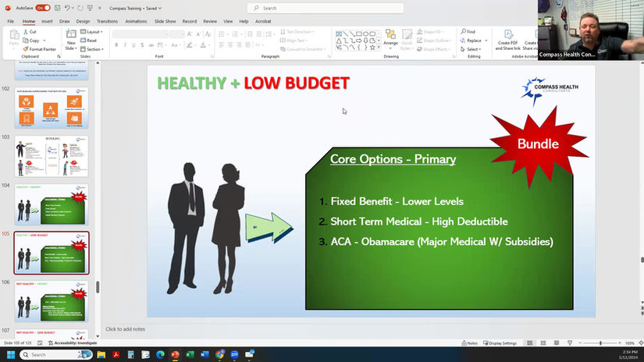Open the Animations tab
Screen dimensions: 644x362
click(x=136, y=21)
